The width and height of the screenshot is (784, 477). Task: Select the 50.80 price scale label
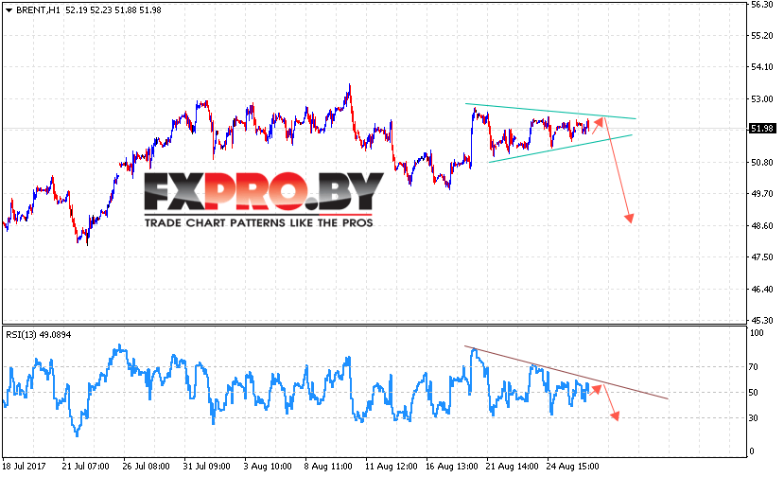[x=762, y=162]
